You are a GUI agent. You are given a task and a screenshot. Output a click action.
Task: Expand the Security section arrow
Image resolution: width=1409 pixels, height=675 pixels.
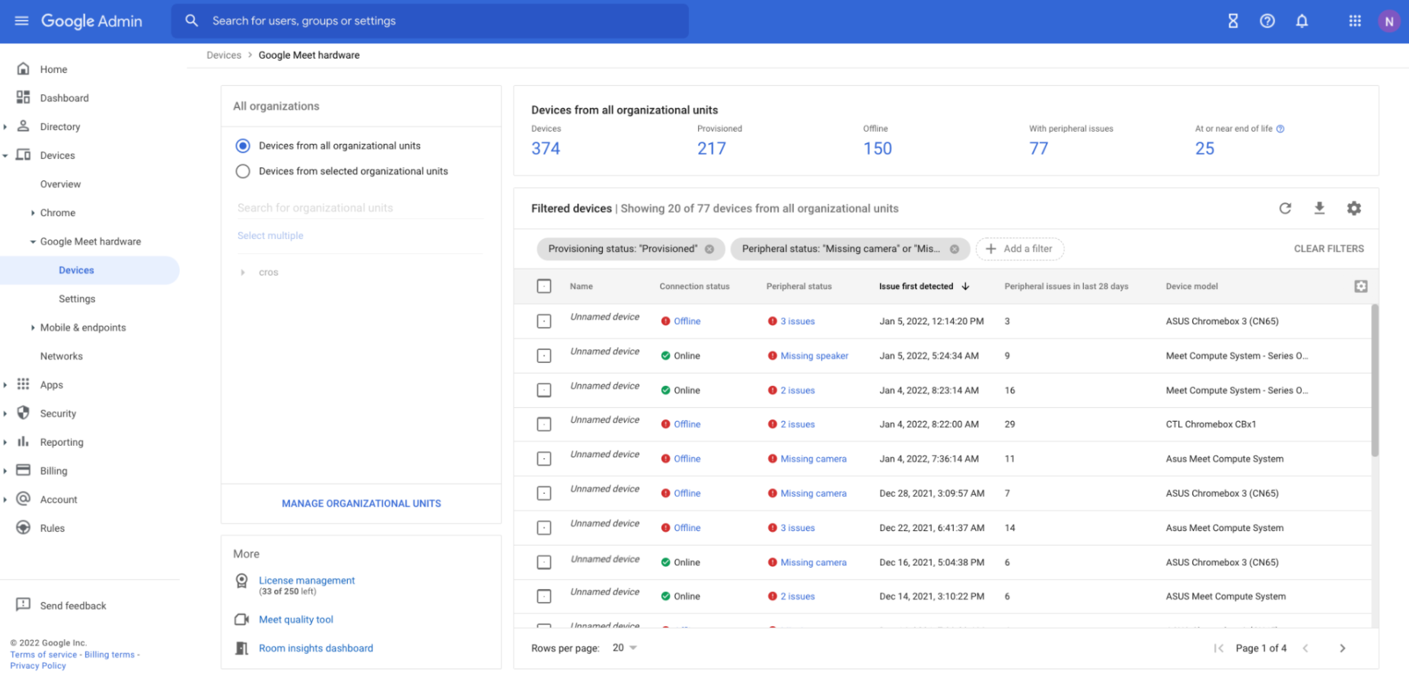point(5,414)
